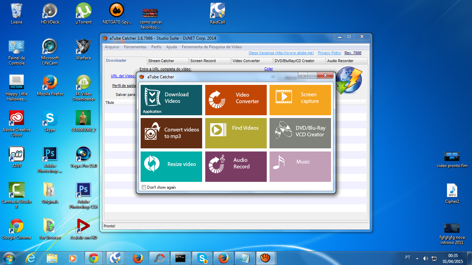Viewport: 472px width, 265px height.
Task: Switch to the Video Converter tab
Action: tap(252, 61)
